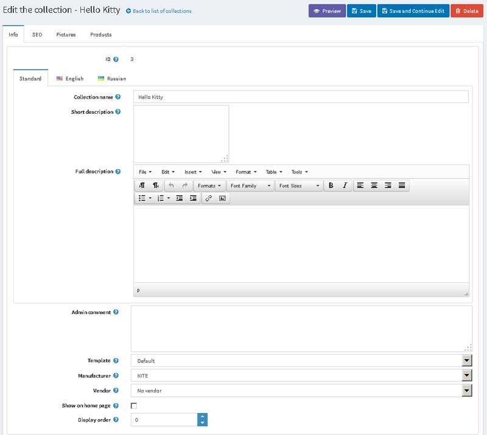Show help for Vendor field
Image resolution: width=487 pixels, height=435 pixels.
pyautogui.click(x=116, y=391)
